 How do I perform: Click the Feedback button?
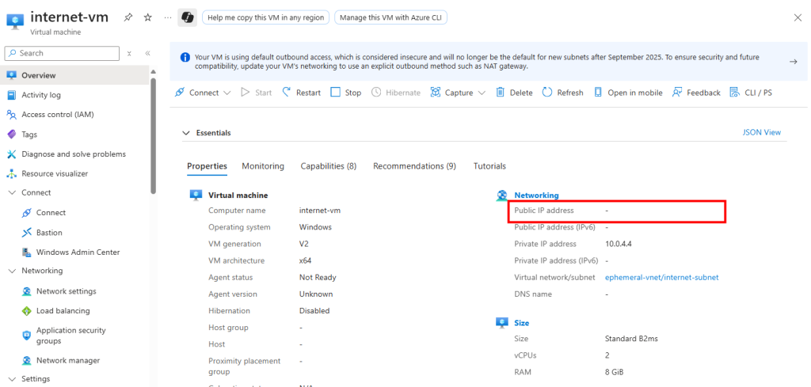pyautogui.click(x=696, y=93)
